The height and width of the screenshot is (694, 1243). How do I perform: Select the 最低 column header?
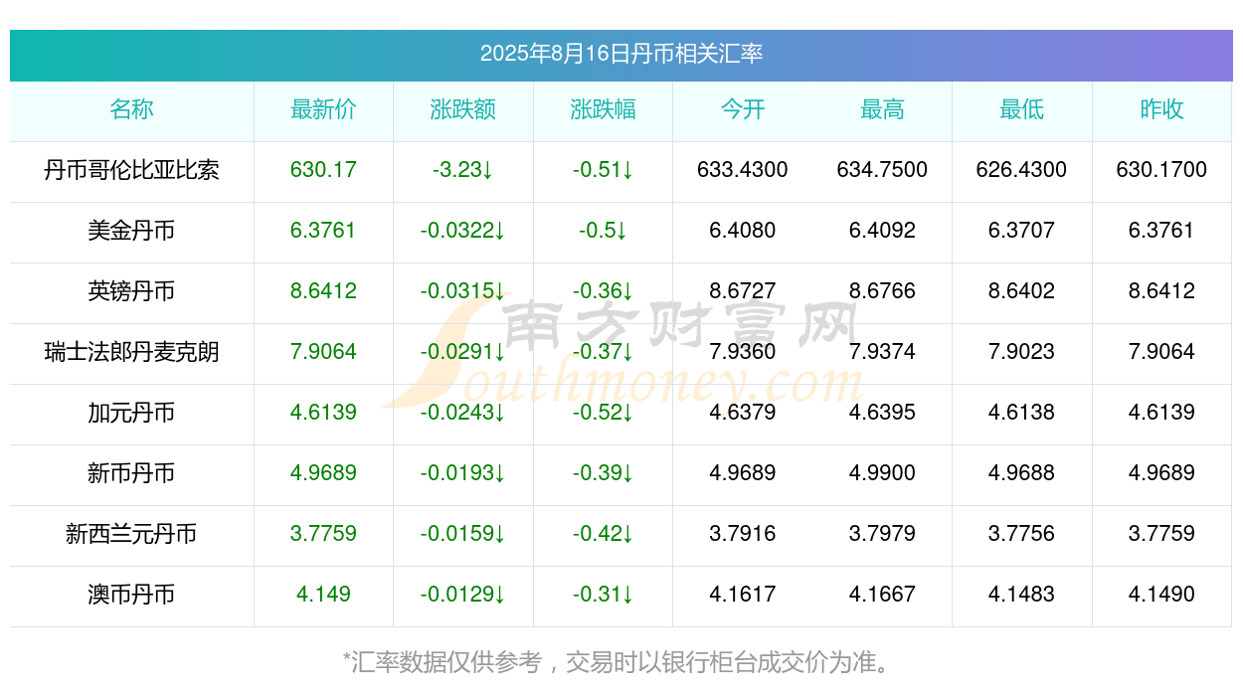pos(1022,109)
